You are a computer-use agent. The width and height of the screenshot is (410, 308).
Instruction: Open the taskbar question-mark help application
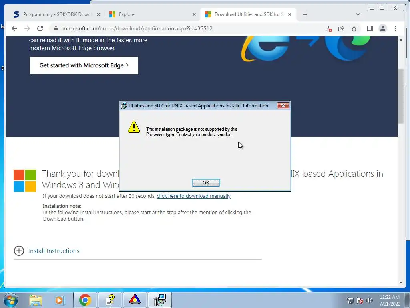(x=110, y=300)
